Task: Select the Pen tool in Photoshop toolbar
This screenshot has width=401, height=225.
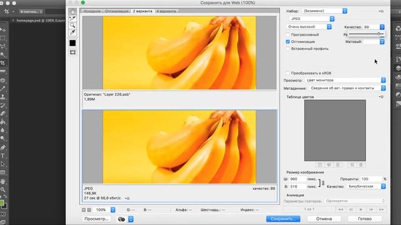Action: [x=3, y=147]
